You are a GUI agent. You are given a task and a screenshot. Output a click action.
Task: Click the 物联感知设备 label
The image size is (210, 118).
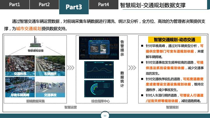click(x=36, y=51)
